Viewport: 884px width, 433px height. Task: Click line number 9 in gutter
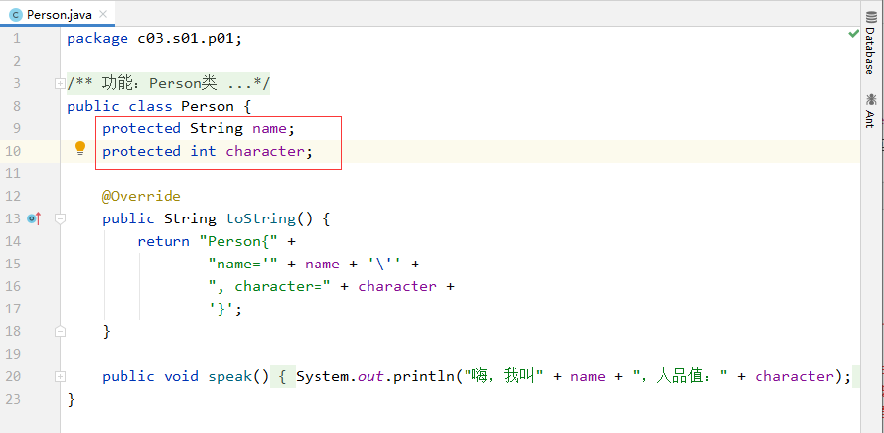16,128
